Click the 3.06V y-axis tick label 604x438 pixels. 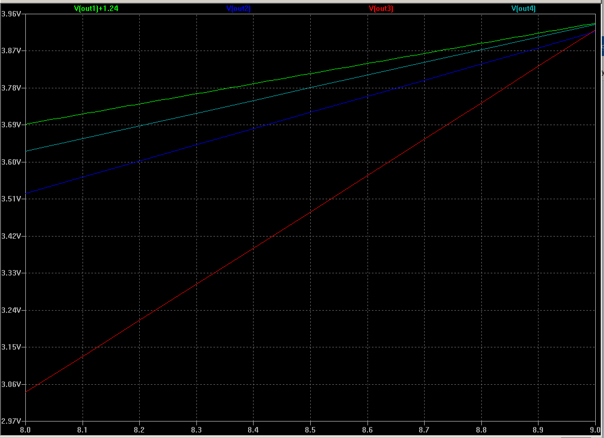[x=12, y=384]
